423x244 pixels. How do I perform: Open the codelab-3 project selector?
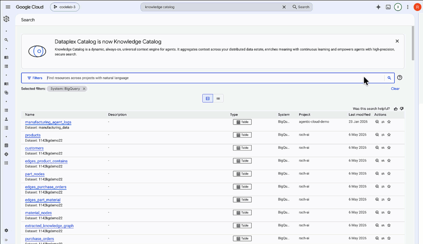click(65, 7)
